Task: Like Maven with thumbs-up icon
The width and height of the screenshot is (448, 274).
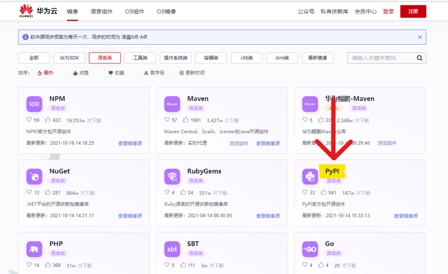Action: [x=186, y=119]
